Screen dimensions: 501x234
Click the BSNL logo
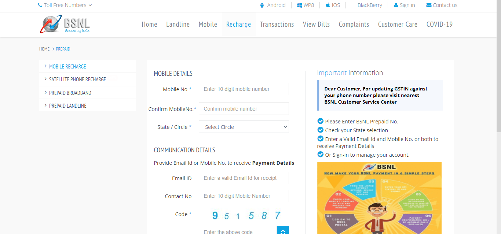65,25
